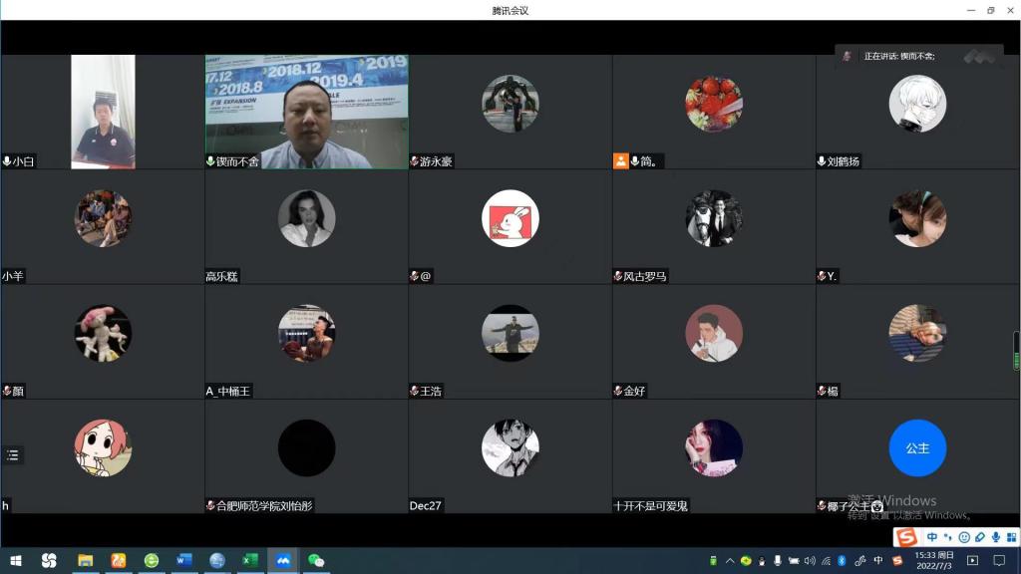Image resolution: width=1021 pixels, height=574 pixels.
Task: Open Tencent Meeting from the taskbar
Action: [282, 561]
